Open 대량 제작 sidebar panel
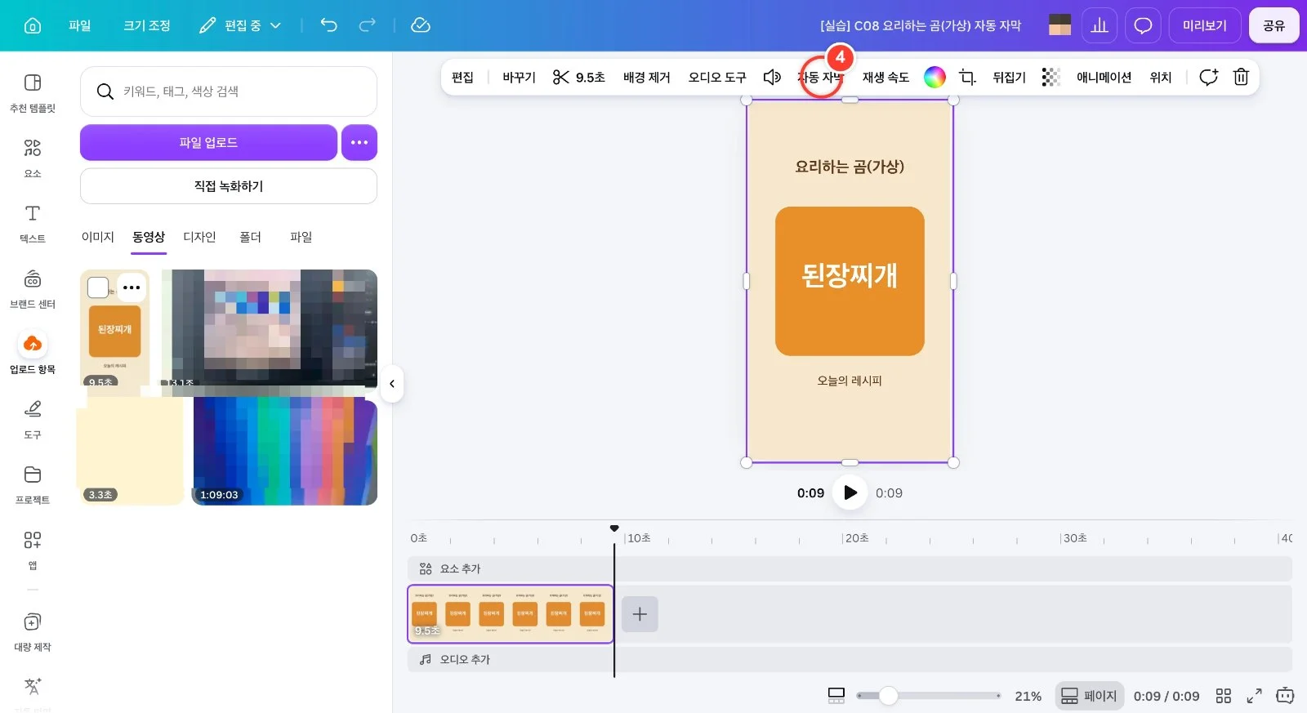 [x=33, y=632]
